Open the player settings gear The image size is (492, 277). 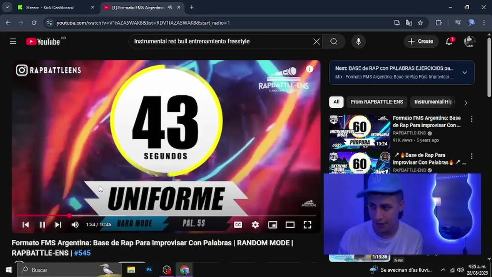click(255, 225)
